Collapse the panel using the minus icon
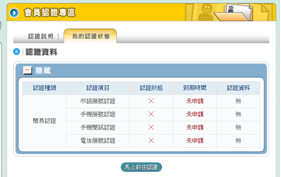Screen dimensions: 281x177 pyautogui.click(x=27, y=71)
